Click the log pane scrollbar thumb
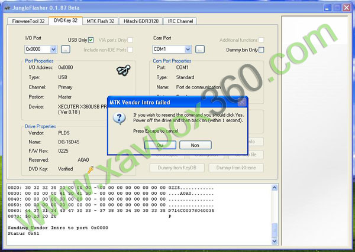Viewport: 355px width, 252px height. (275, 230)
